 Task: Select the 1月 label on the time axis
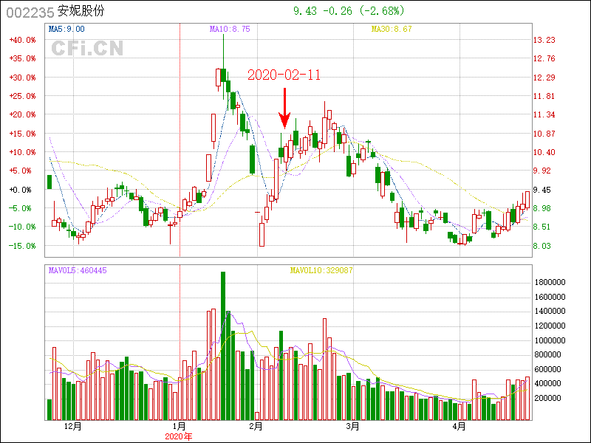coord(178,427)
